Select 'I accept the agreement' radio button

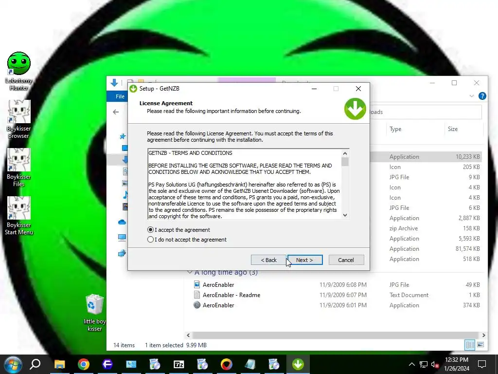click(151, 230)
